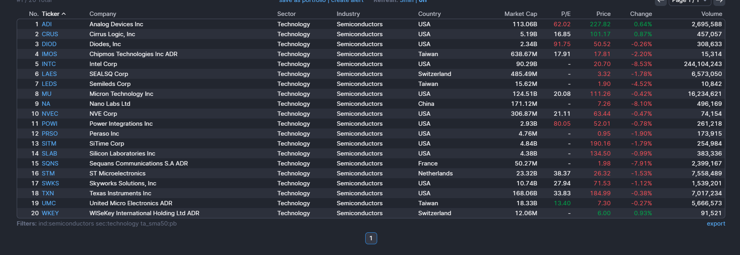Viewport: 740px width, 255px height.
Task: Sort list by Price column header
Action: [603, 14]
